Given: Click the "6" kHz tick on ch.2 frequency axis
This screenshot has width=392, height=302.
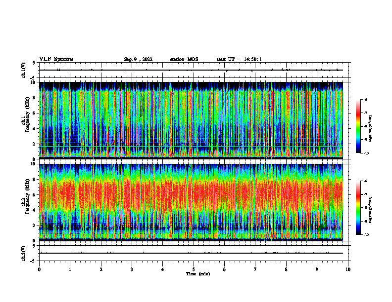Looking at the screenshot, I should (35, 195).
